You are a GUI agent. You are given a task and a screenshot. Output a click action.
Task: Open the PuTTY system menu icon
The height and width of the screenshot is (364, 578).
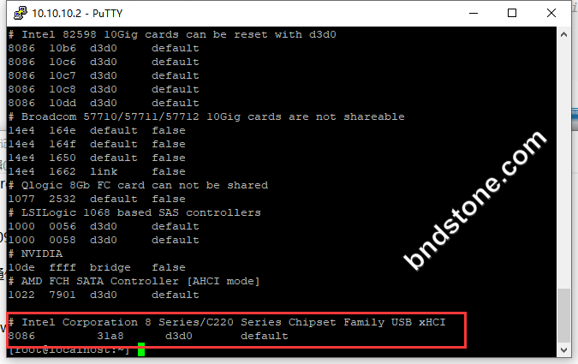pyautogui.click(x=21, y=13)
